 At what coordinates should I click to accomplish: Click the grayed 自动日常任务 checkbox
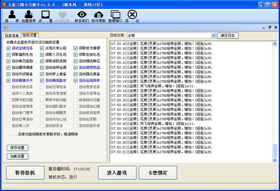42,87
